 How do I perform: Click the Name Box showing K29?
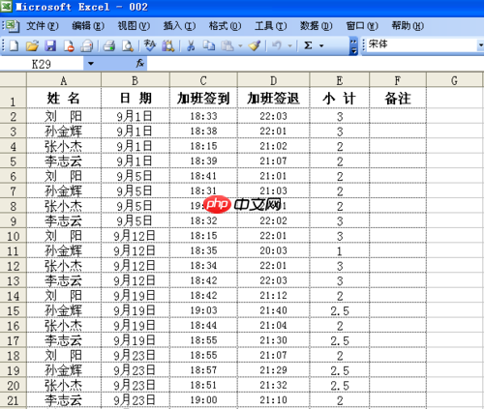click(x=42, y=64)
